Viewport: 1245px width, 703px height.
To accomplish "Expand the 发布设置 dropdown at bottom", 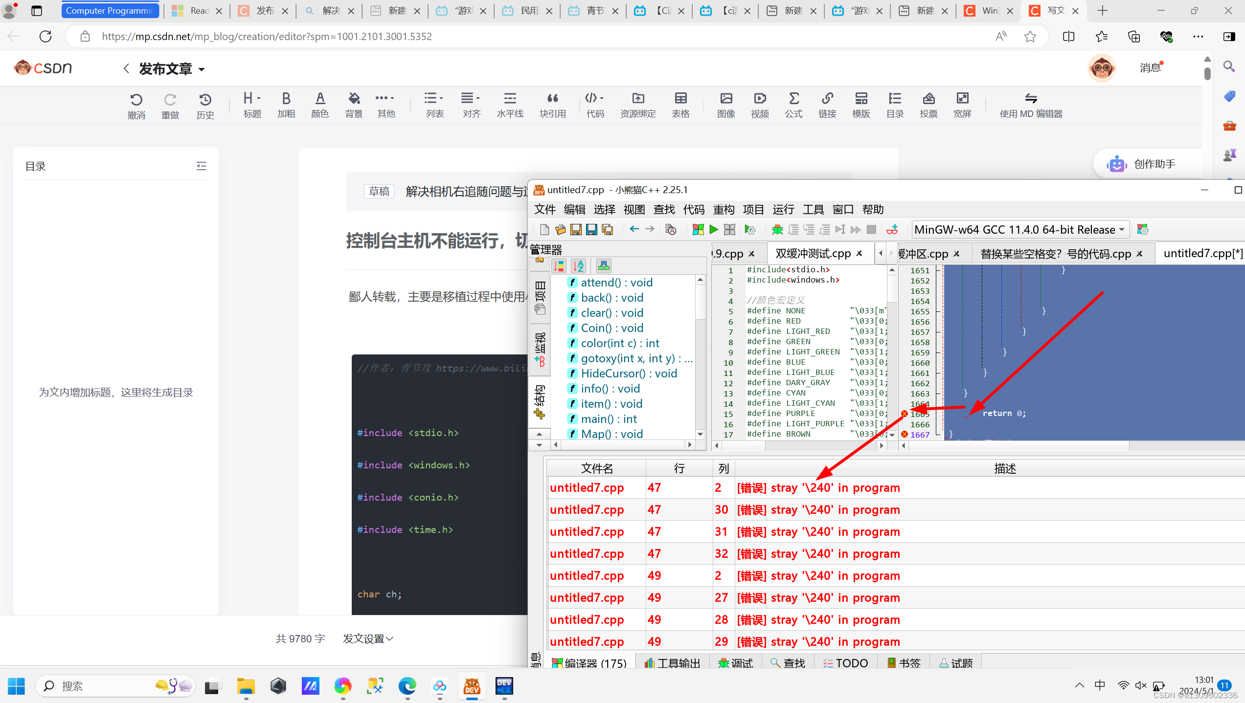I will (x=368, y=638).
